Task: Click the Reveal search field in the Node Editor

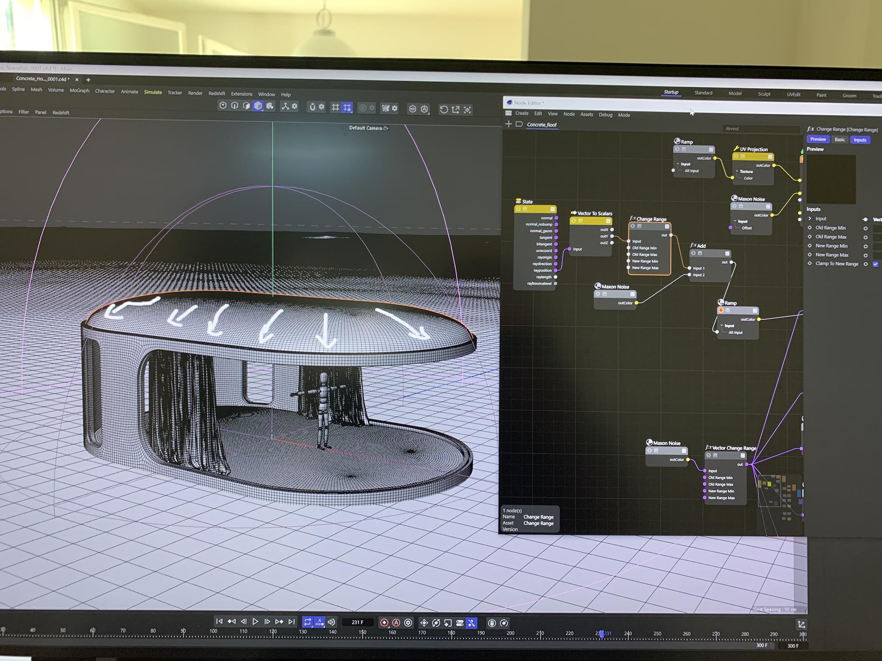Action: click(x=761, y=129)
